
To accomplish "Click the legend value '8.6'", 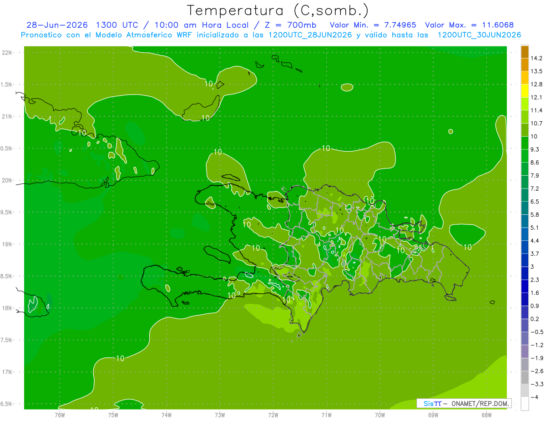I will pyautogui.click(x=535, y=163).
